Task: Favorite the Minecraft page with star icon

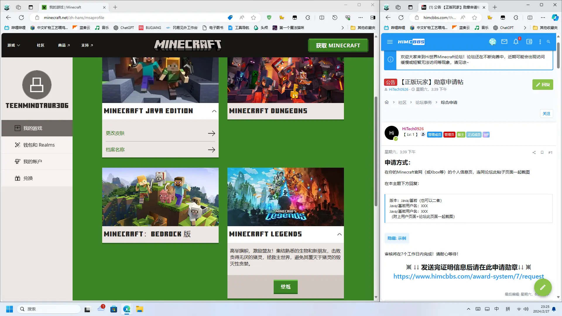Action: tap(253, 18)
